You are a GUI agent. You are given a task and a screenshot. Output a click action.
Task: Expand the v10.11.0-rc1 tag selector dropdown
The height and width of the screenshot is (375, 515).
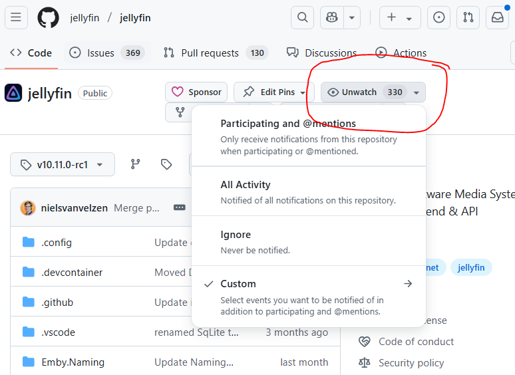pyautogui.click(x=63, y=164)
